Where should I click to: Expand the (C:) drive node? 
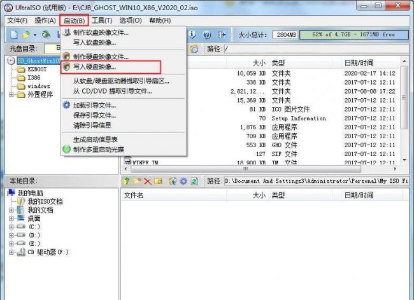(x=11, y=227)
